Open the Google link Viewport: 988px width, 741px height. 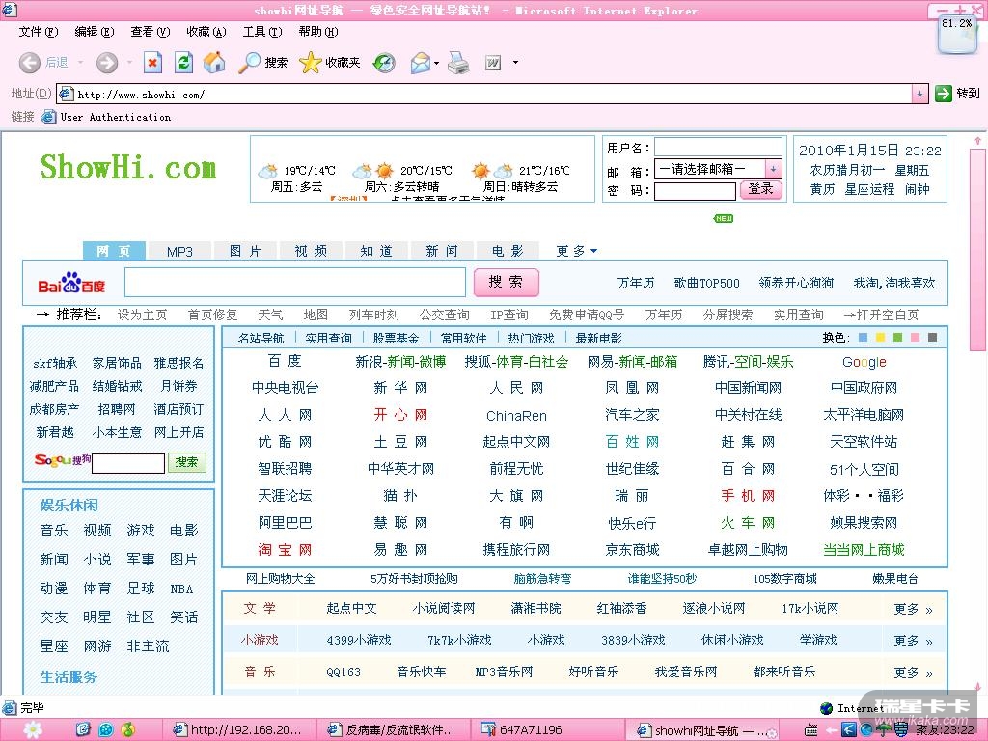click(x=864, y=362)
